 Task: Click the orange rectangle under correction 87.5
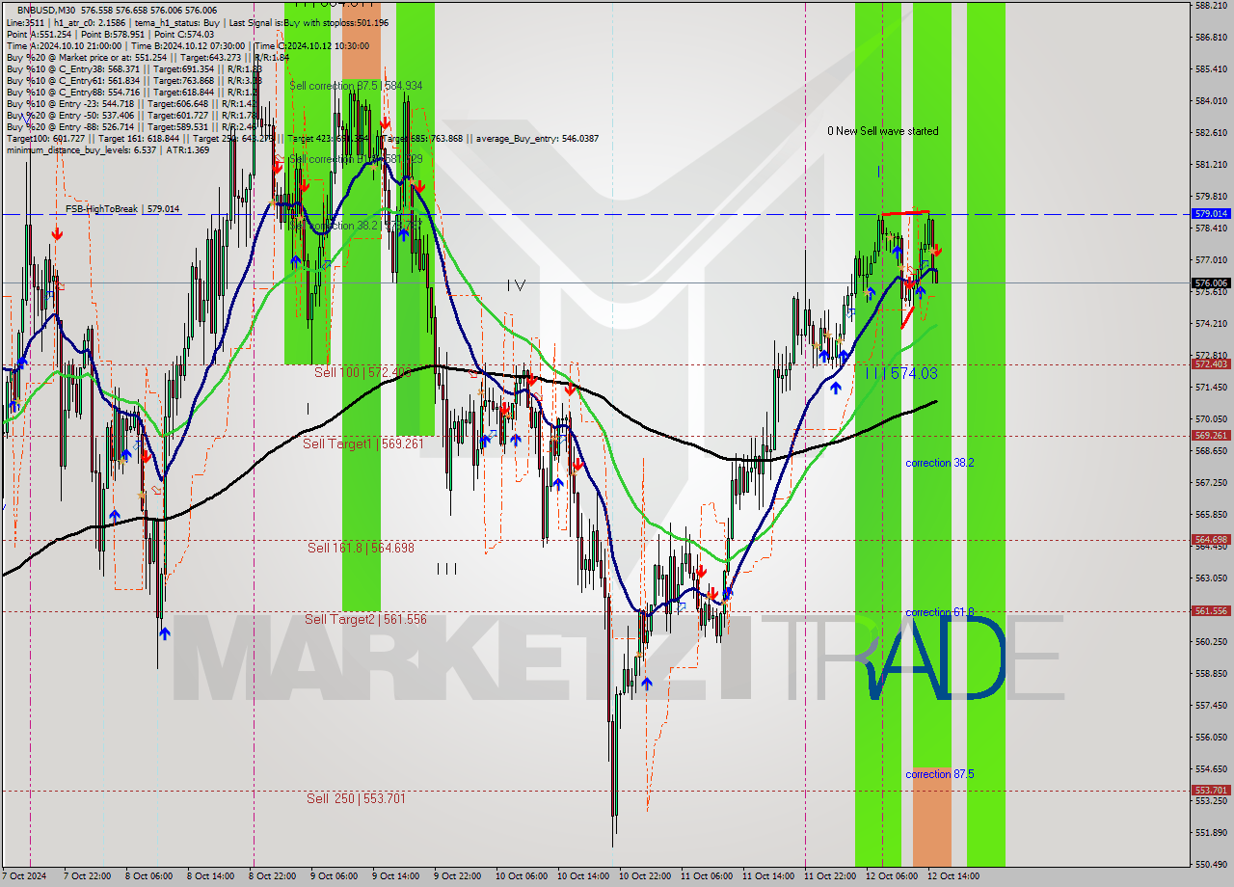coord(932,819)
